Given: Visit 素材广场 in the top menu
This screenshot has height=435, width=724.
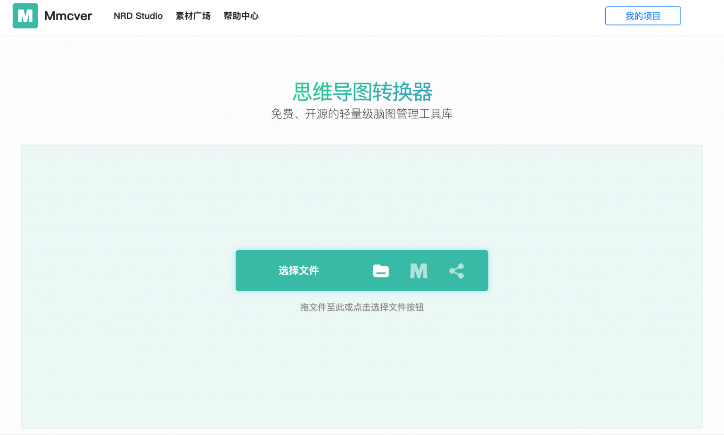Looking at the screenshot, I should 193,16.
